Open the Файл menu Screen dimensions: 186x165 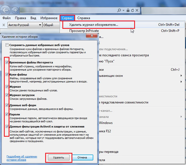(7, 18)
